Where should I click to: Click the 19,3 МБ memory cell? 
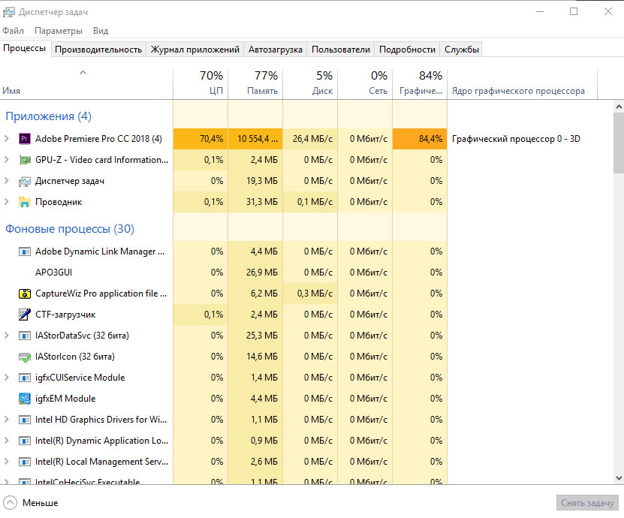[255, 181]
